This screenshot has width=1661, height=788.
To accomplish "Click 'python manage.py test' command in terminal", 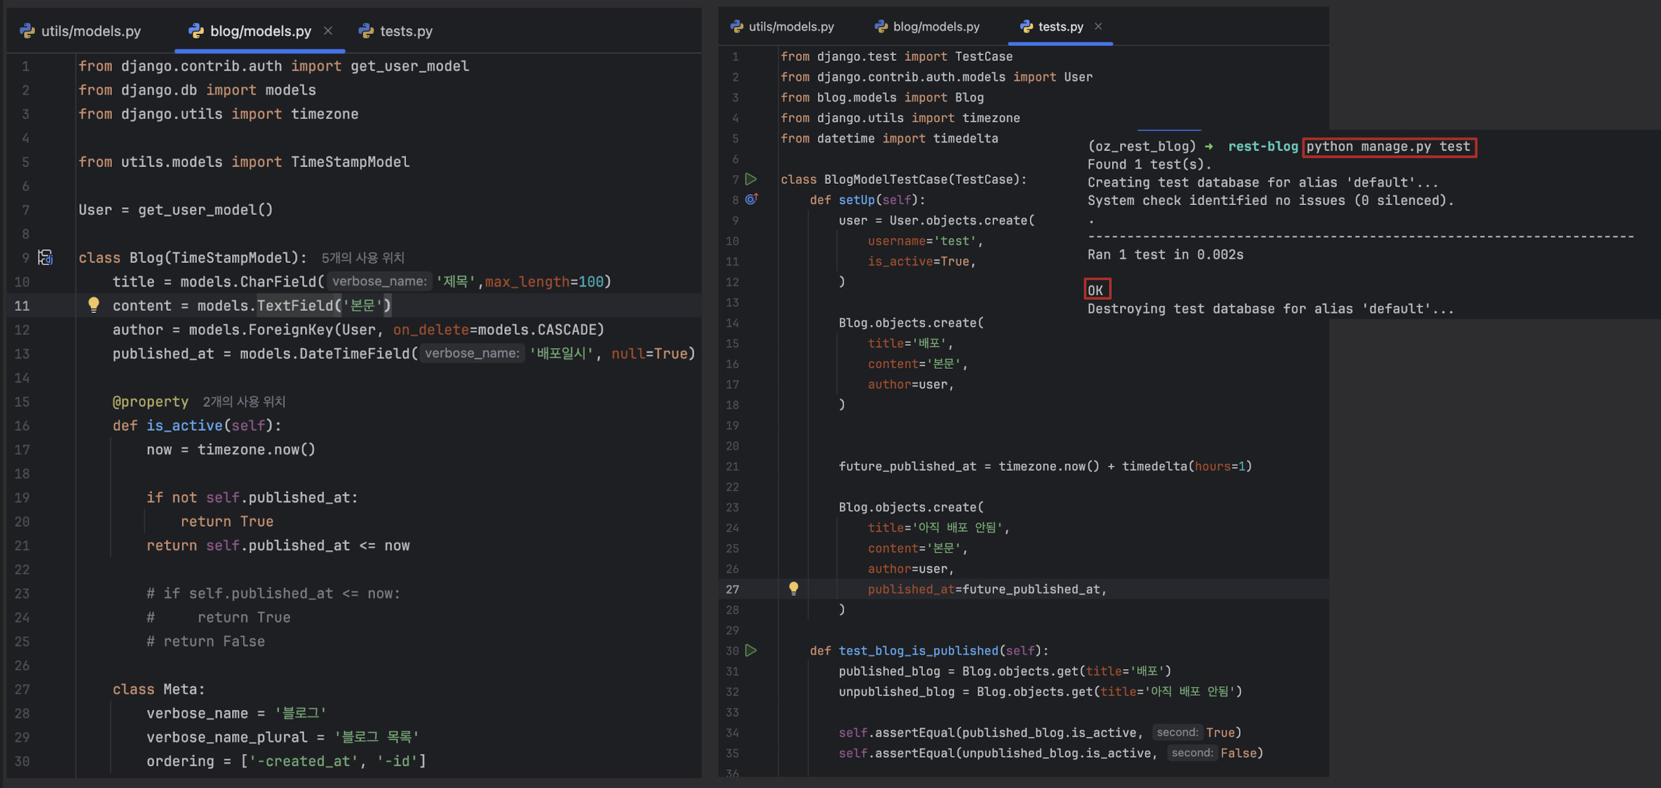I will click(1388, 146).
